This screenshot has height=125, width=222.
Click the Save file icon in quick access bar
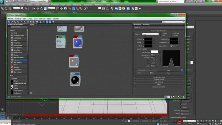[14, 1]
